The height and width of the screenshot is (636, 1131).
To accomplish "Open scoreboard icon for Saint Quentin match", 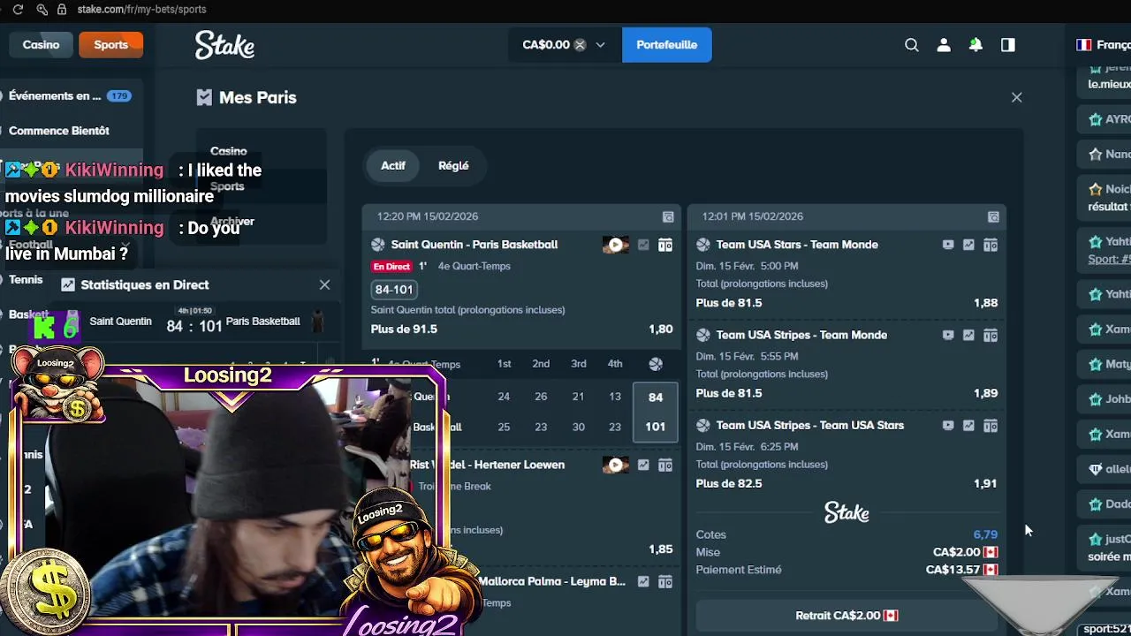I will point(665,245).
